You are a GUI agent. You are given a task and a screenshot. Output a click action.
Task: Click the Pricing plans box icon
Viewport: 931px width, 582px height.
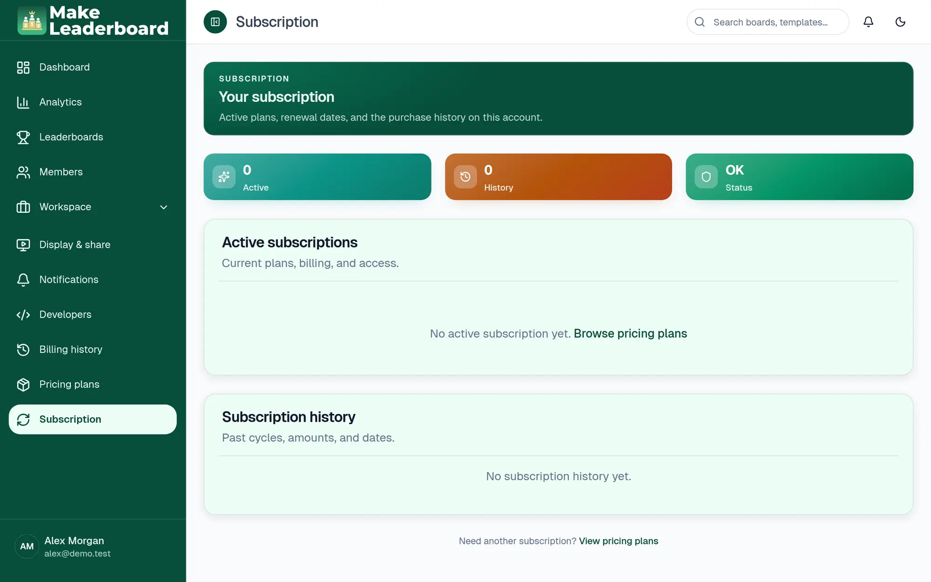(x=23, y=385)
